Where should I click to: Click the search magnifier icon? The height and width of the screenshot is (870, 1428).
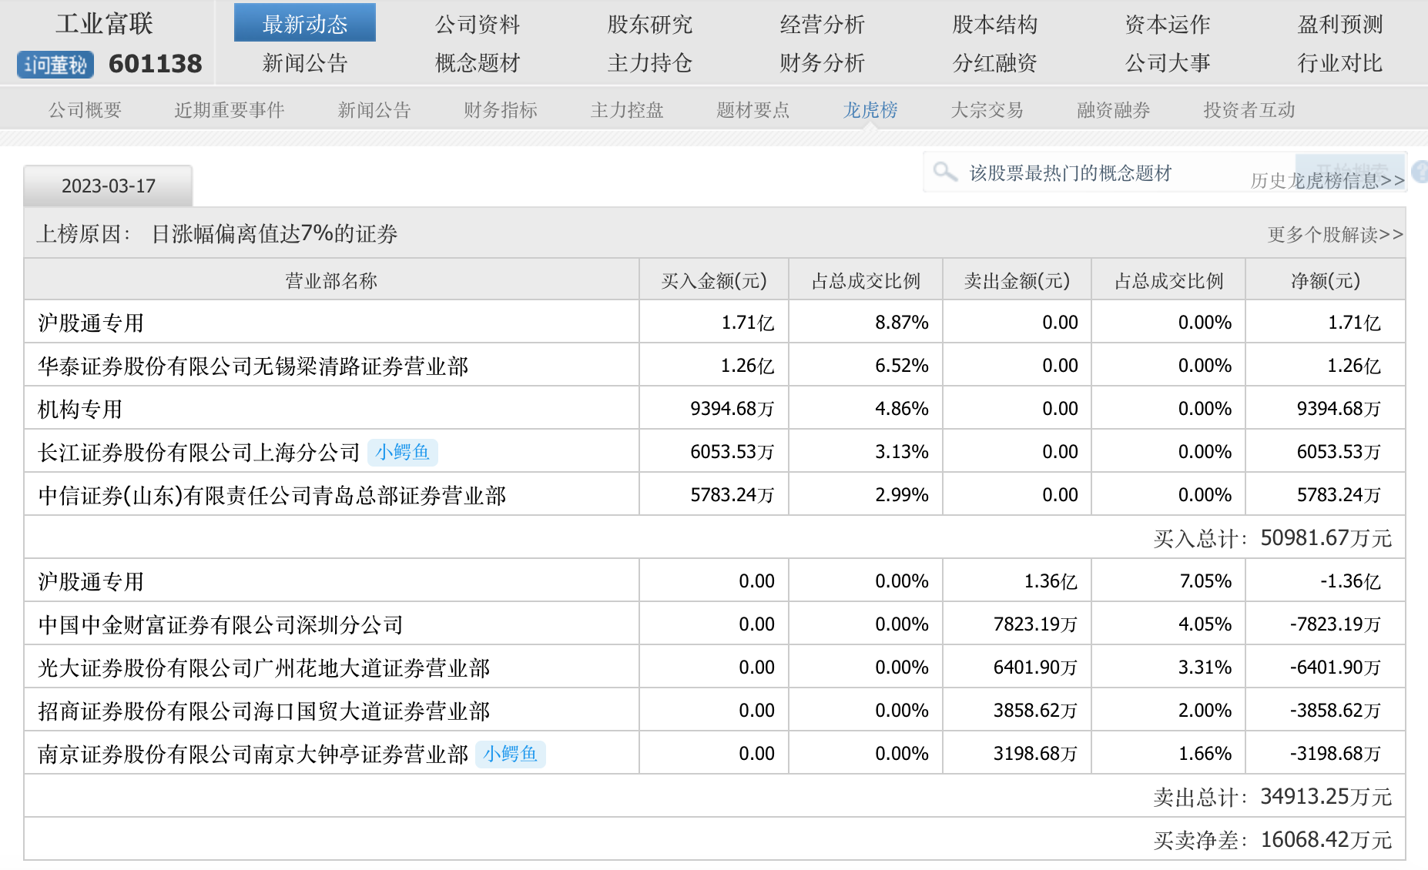pyautogui.click(x=944, y=172)
